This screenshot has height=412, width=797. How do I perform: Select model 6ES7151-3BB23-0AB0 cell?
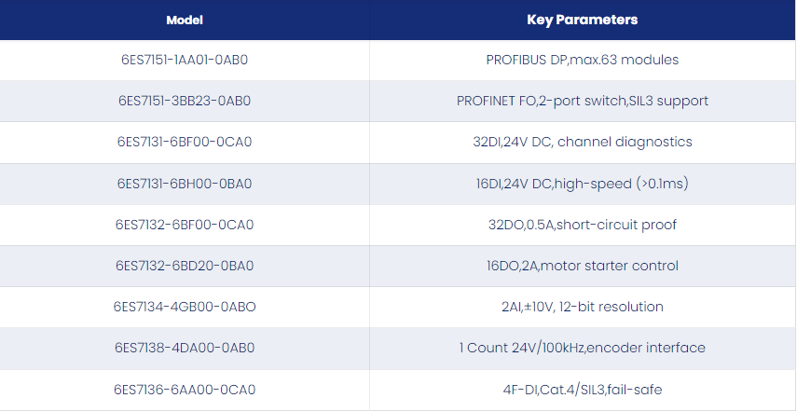coord(185,101)
